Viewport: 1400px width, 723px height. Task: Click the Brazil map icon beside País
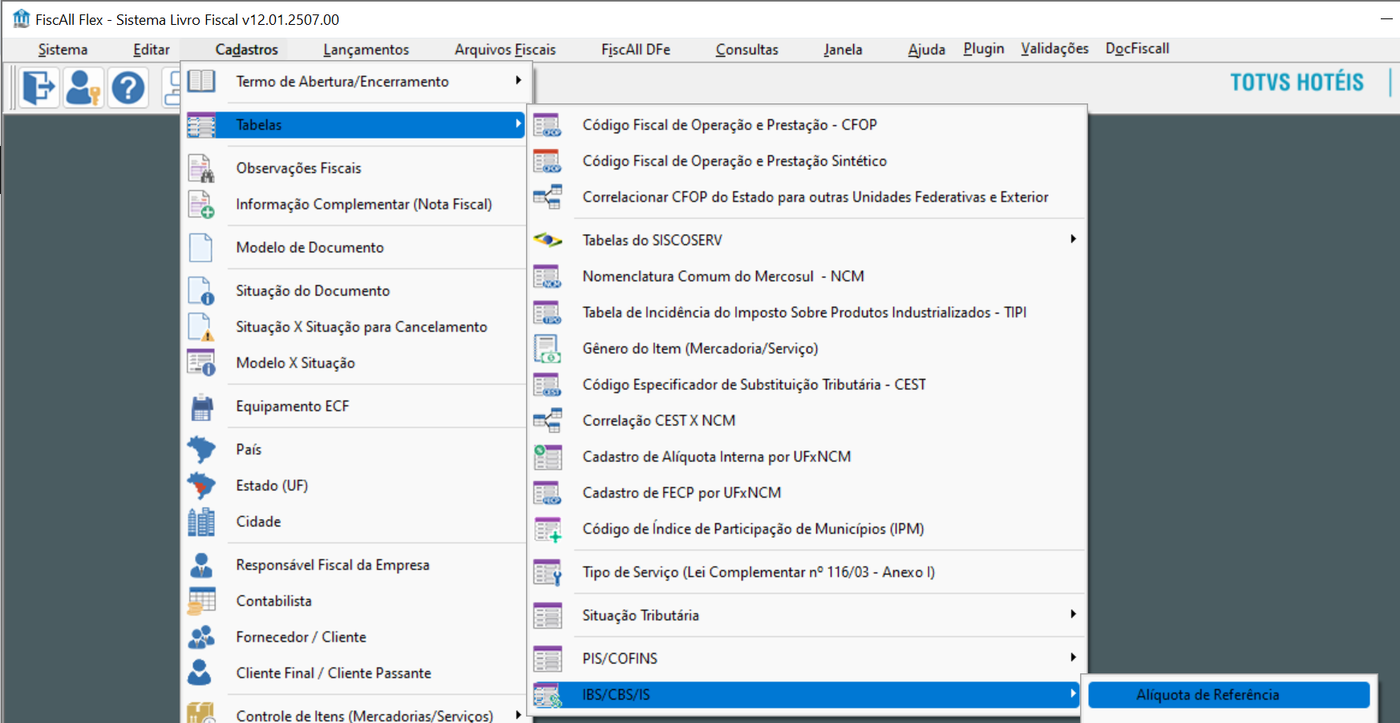click(x=201, y=450)
